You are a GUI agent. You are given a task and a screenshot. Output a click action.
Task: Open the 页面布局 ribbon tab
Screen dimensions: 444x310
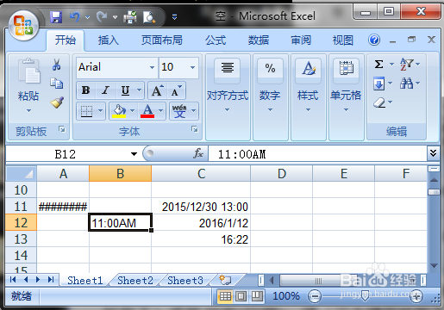[x=162, y=40]
